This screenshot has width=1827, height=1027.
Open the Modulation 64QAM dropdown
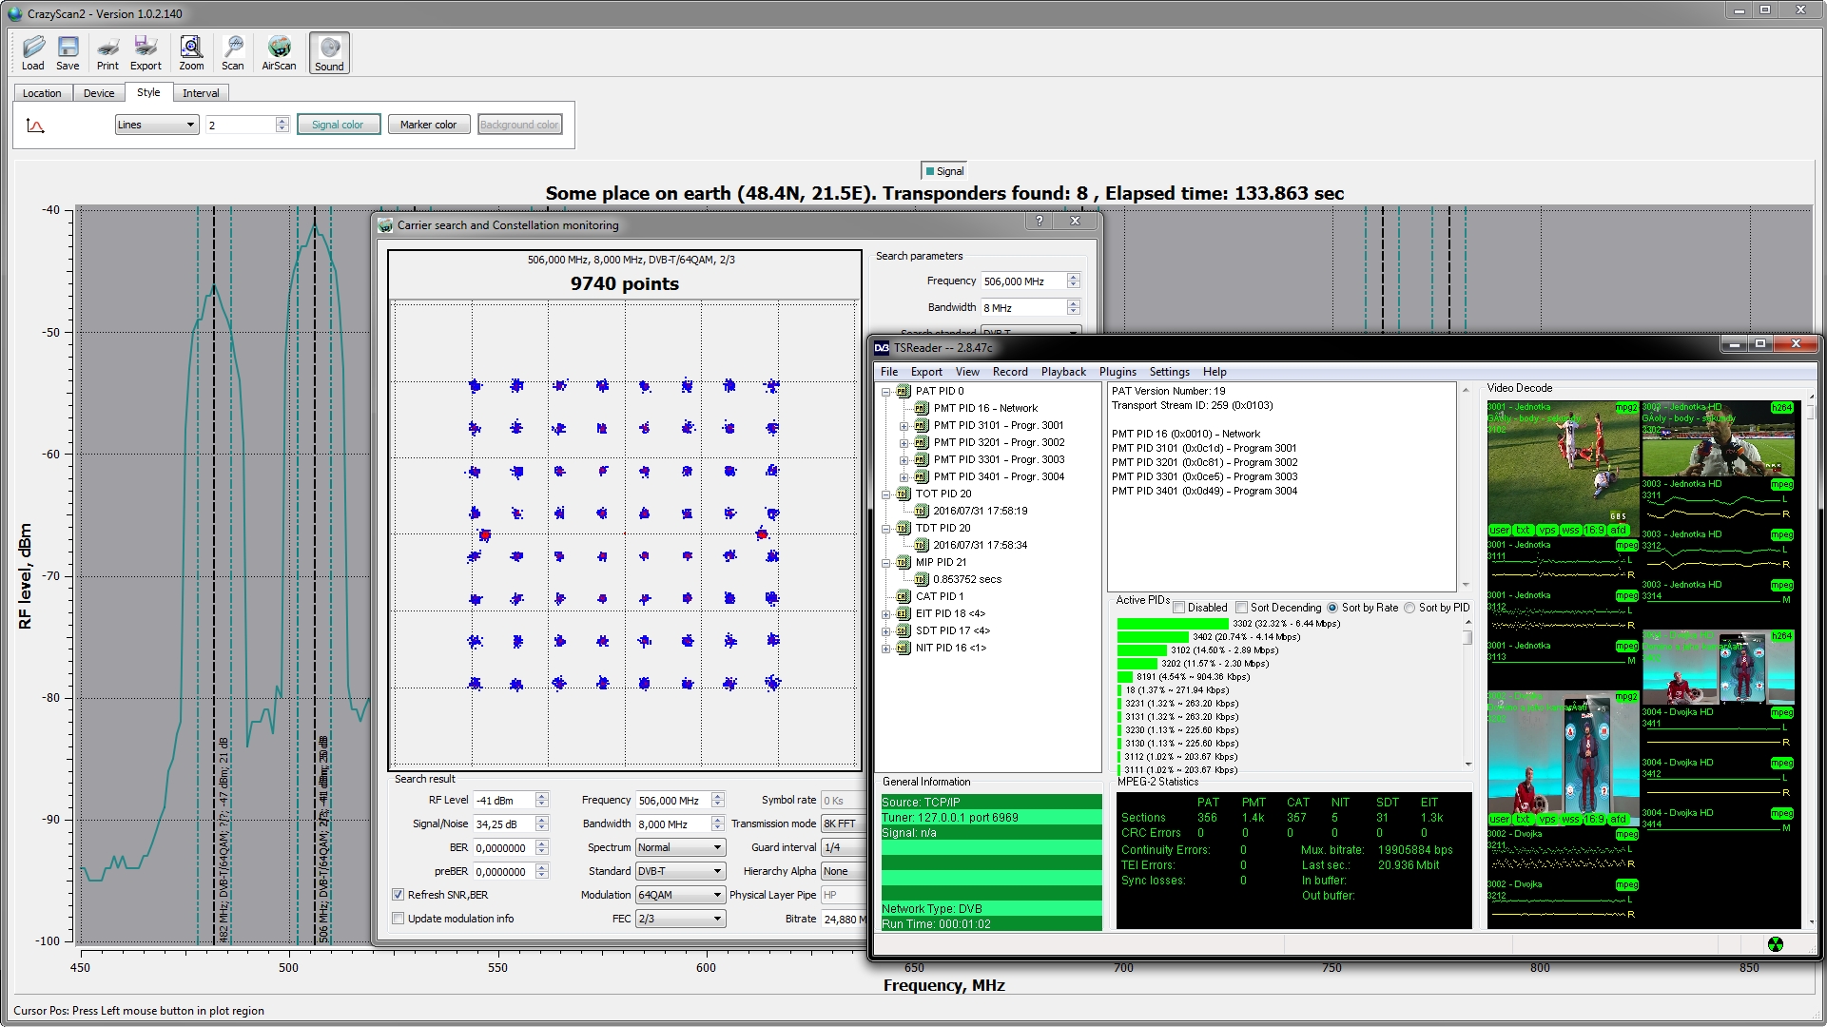pos(680,895)
